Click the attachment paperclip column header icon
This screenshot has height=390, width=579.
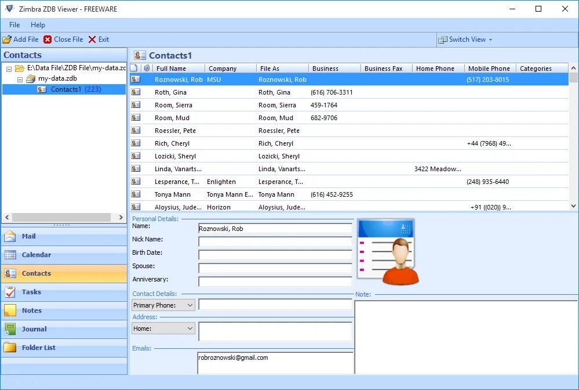coord(147,68)
